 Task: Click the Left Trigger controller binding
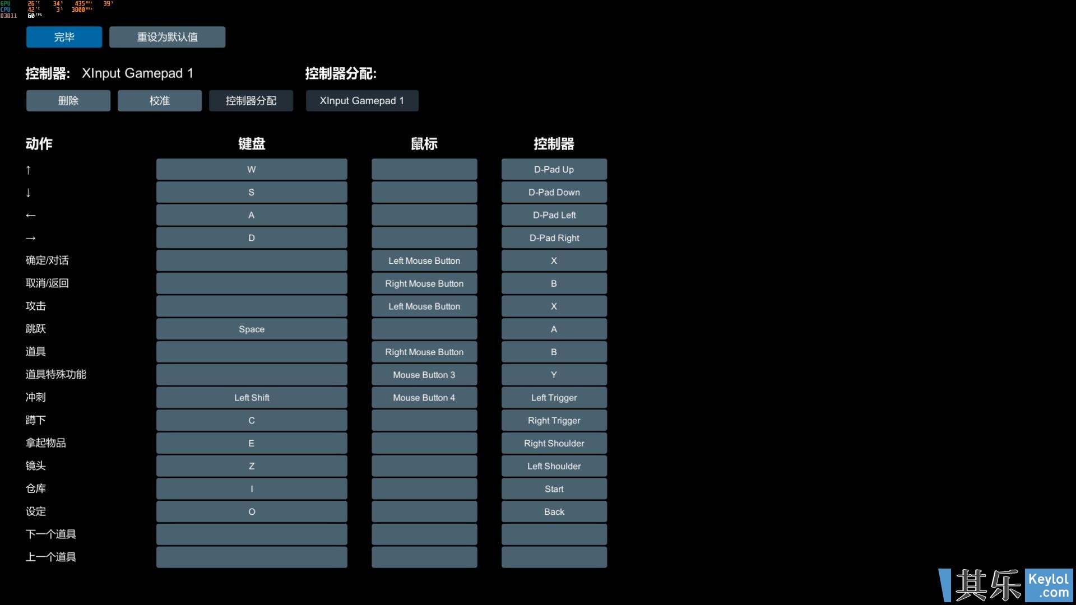pyautogui.click(x=554, y=398)
